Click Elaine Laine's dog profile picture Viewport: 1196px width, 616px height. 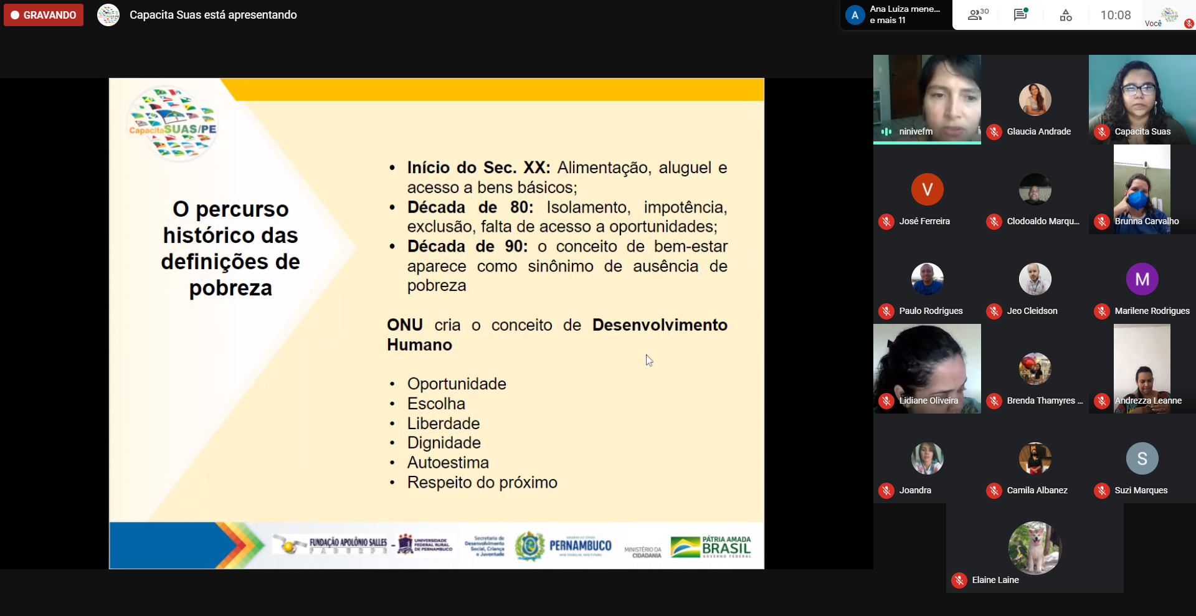(1035, 547)
